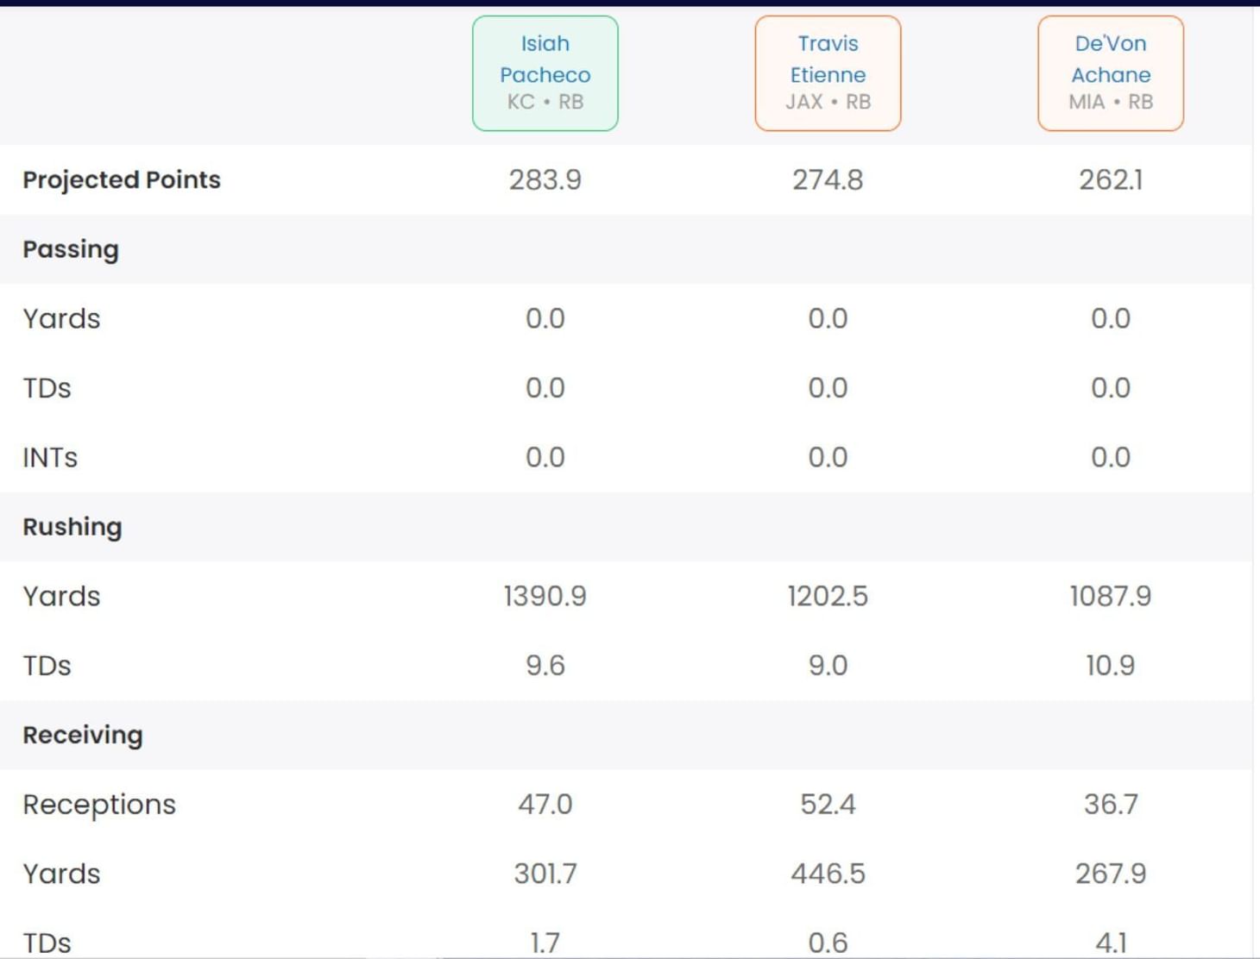Open Isiah Pacheco player name link
The image size is (1260, 959).
[x=545, y=59]
